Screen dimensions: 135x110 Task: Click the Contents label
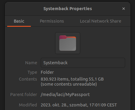(x=28, y=79)
